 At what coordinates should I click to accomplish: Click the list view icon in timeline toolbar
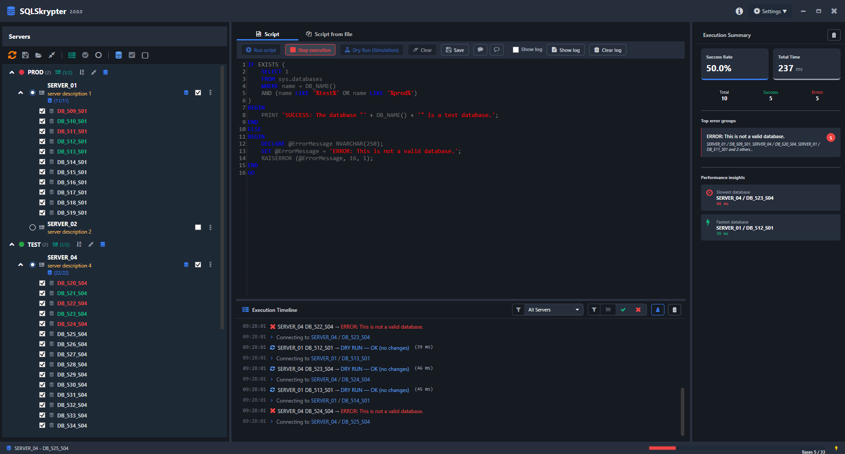608,310
